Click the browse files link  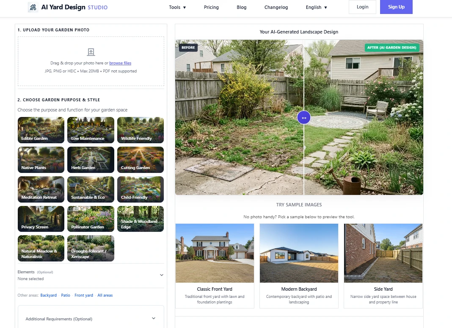(120, 63)
